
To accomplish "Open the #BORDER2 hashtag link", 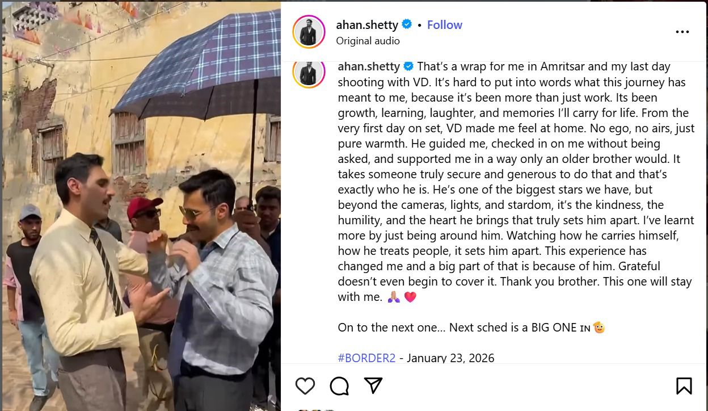I will [x=366, y=358].
